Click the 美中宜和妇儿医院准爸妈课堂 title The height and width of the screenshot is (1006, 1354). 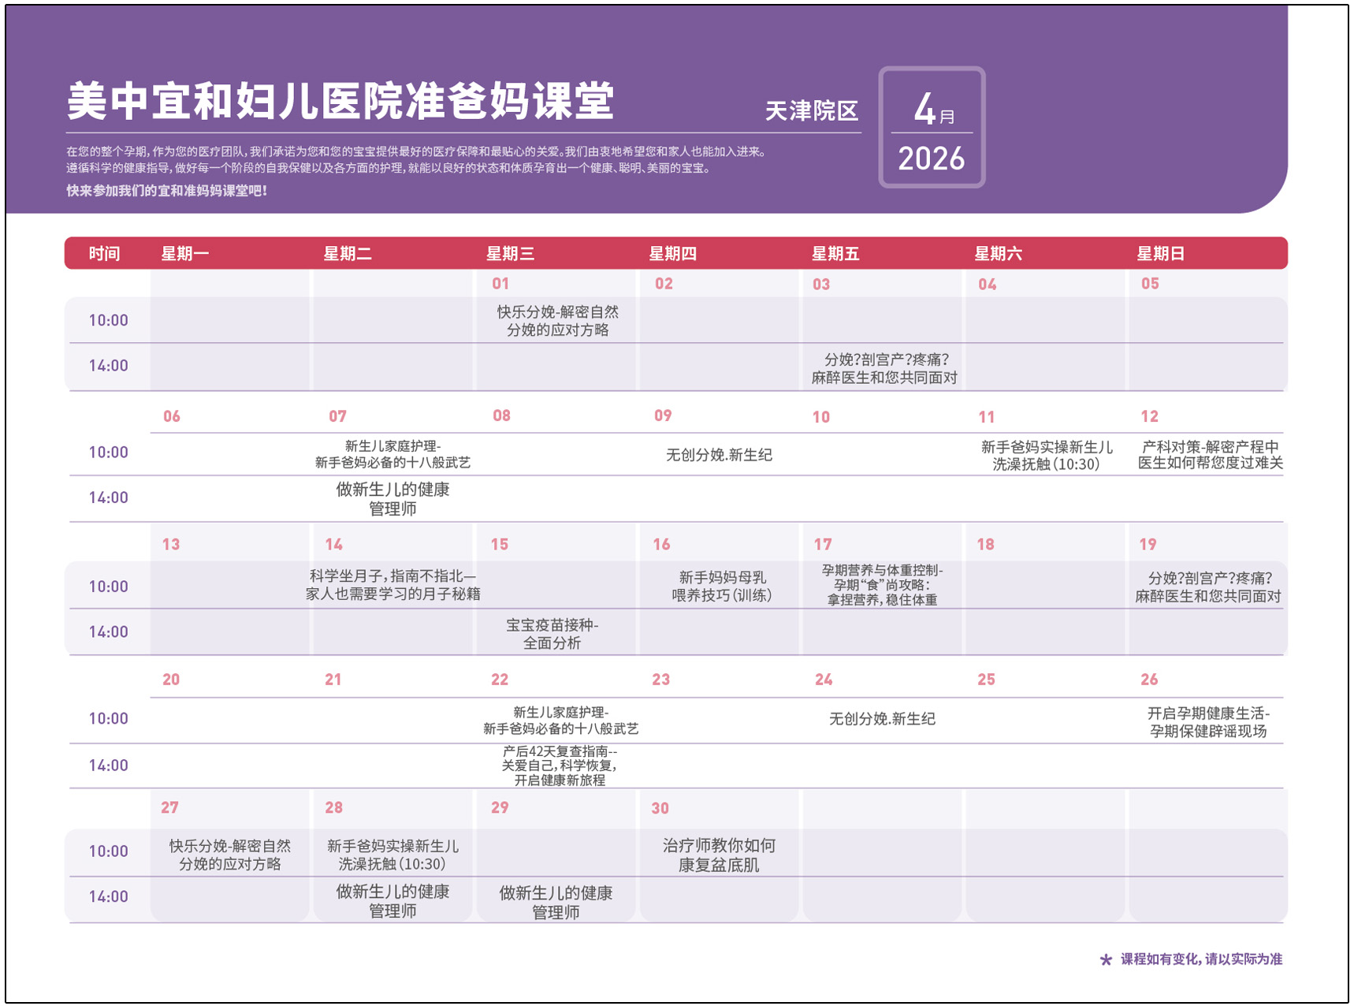[340, 102]
